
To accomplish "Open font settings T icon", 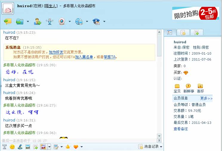I will click(4, 147).
